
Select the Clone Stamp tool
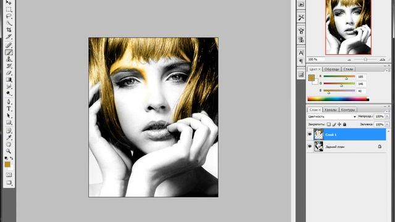9,59
